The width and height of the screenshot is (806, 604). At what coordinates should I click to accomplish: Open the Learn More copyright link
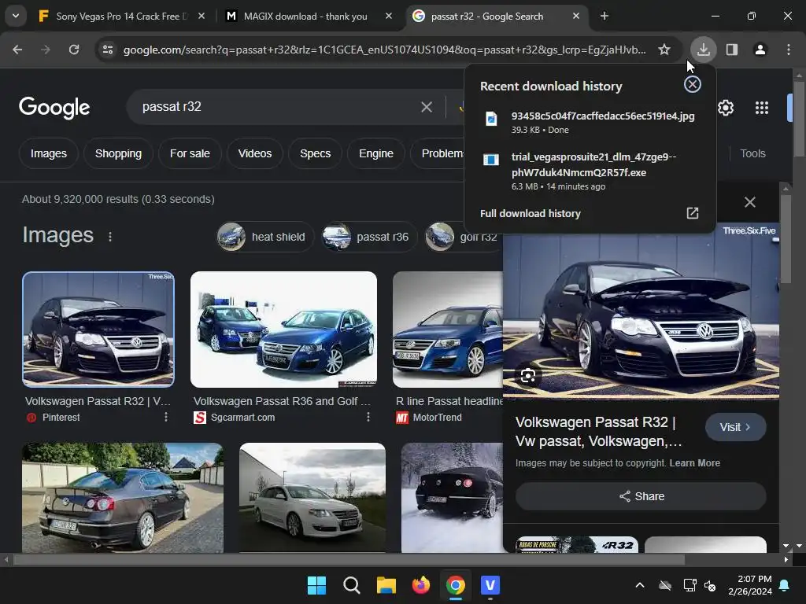click(x=694, y=462)
